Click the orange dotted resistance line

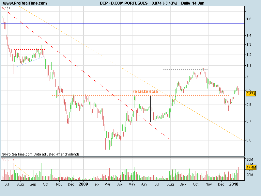pyautogui.click(x=140, y=96)
